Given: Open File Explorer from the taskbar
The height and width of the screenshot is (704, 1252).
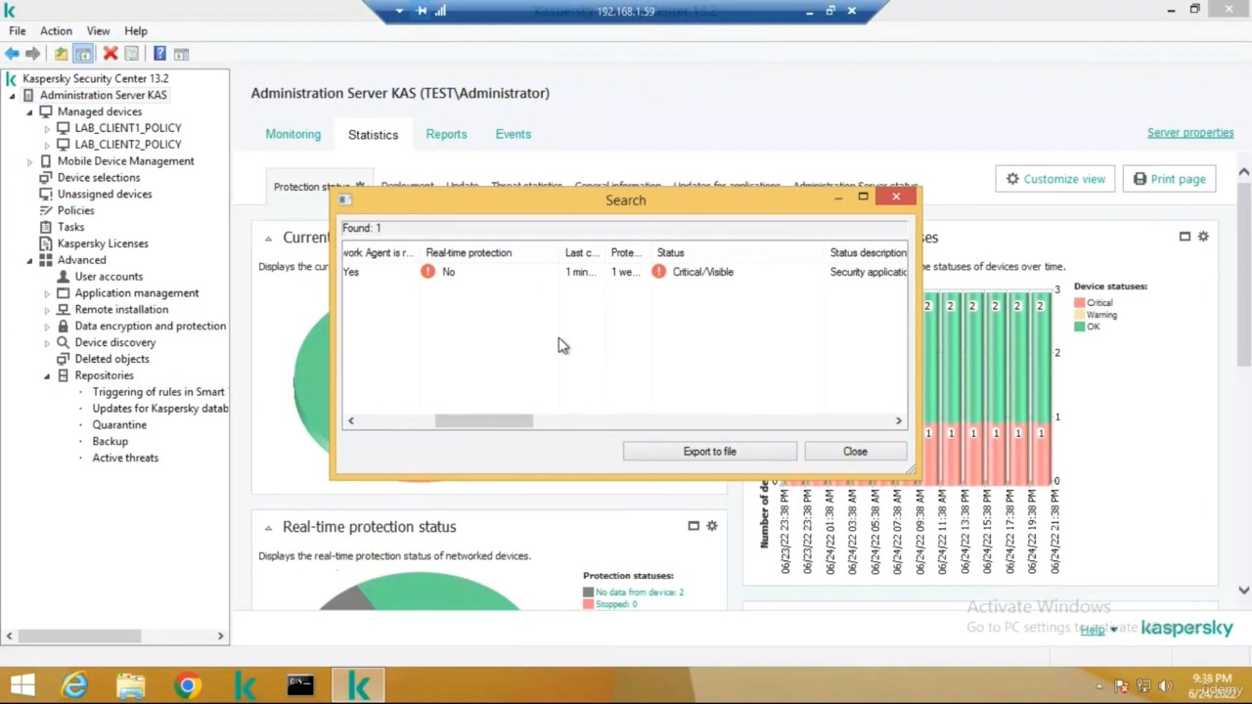Looking at the screenshot, I should 130,685.
